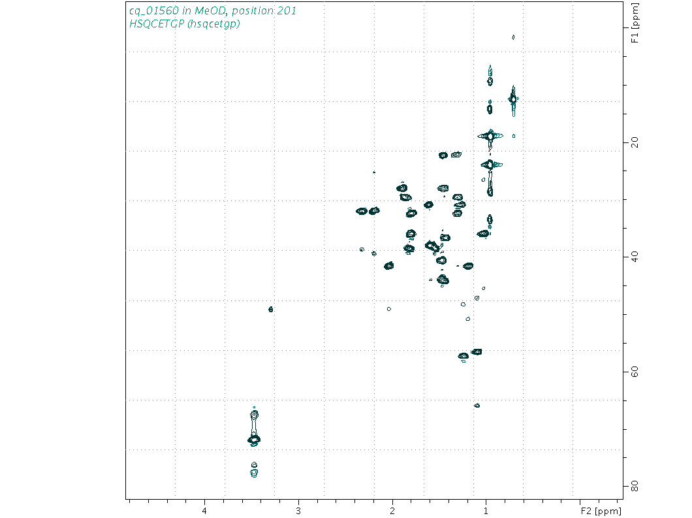Click the '60' tick label on the F1 axis
The height and width of the screenshot is (518, 692).
pos(635,372)
